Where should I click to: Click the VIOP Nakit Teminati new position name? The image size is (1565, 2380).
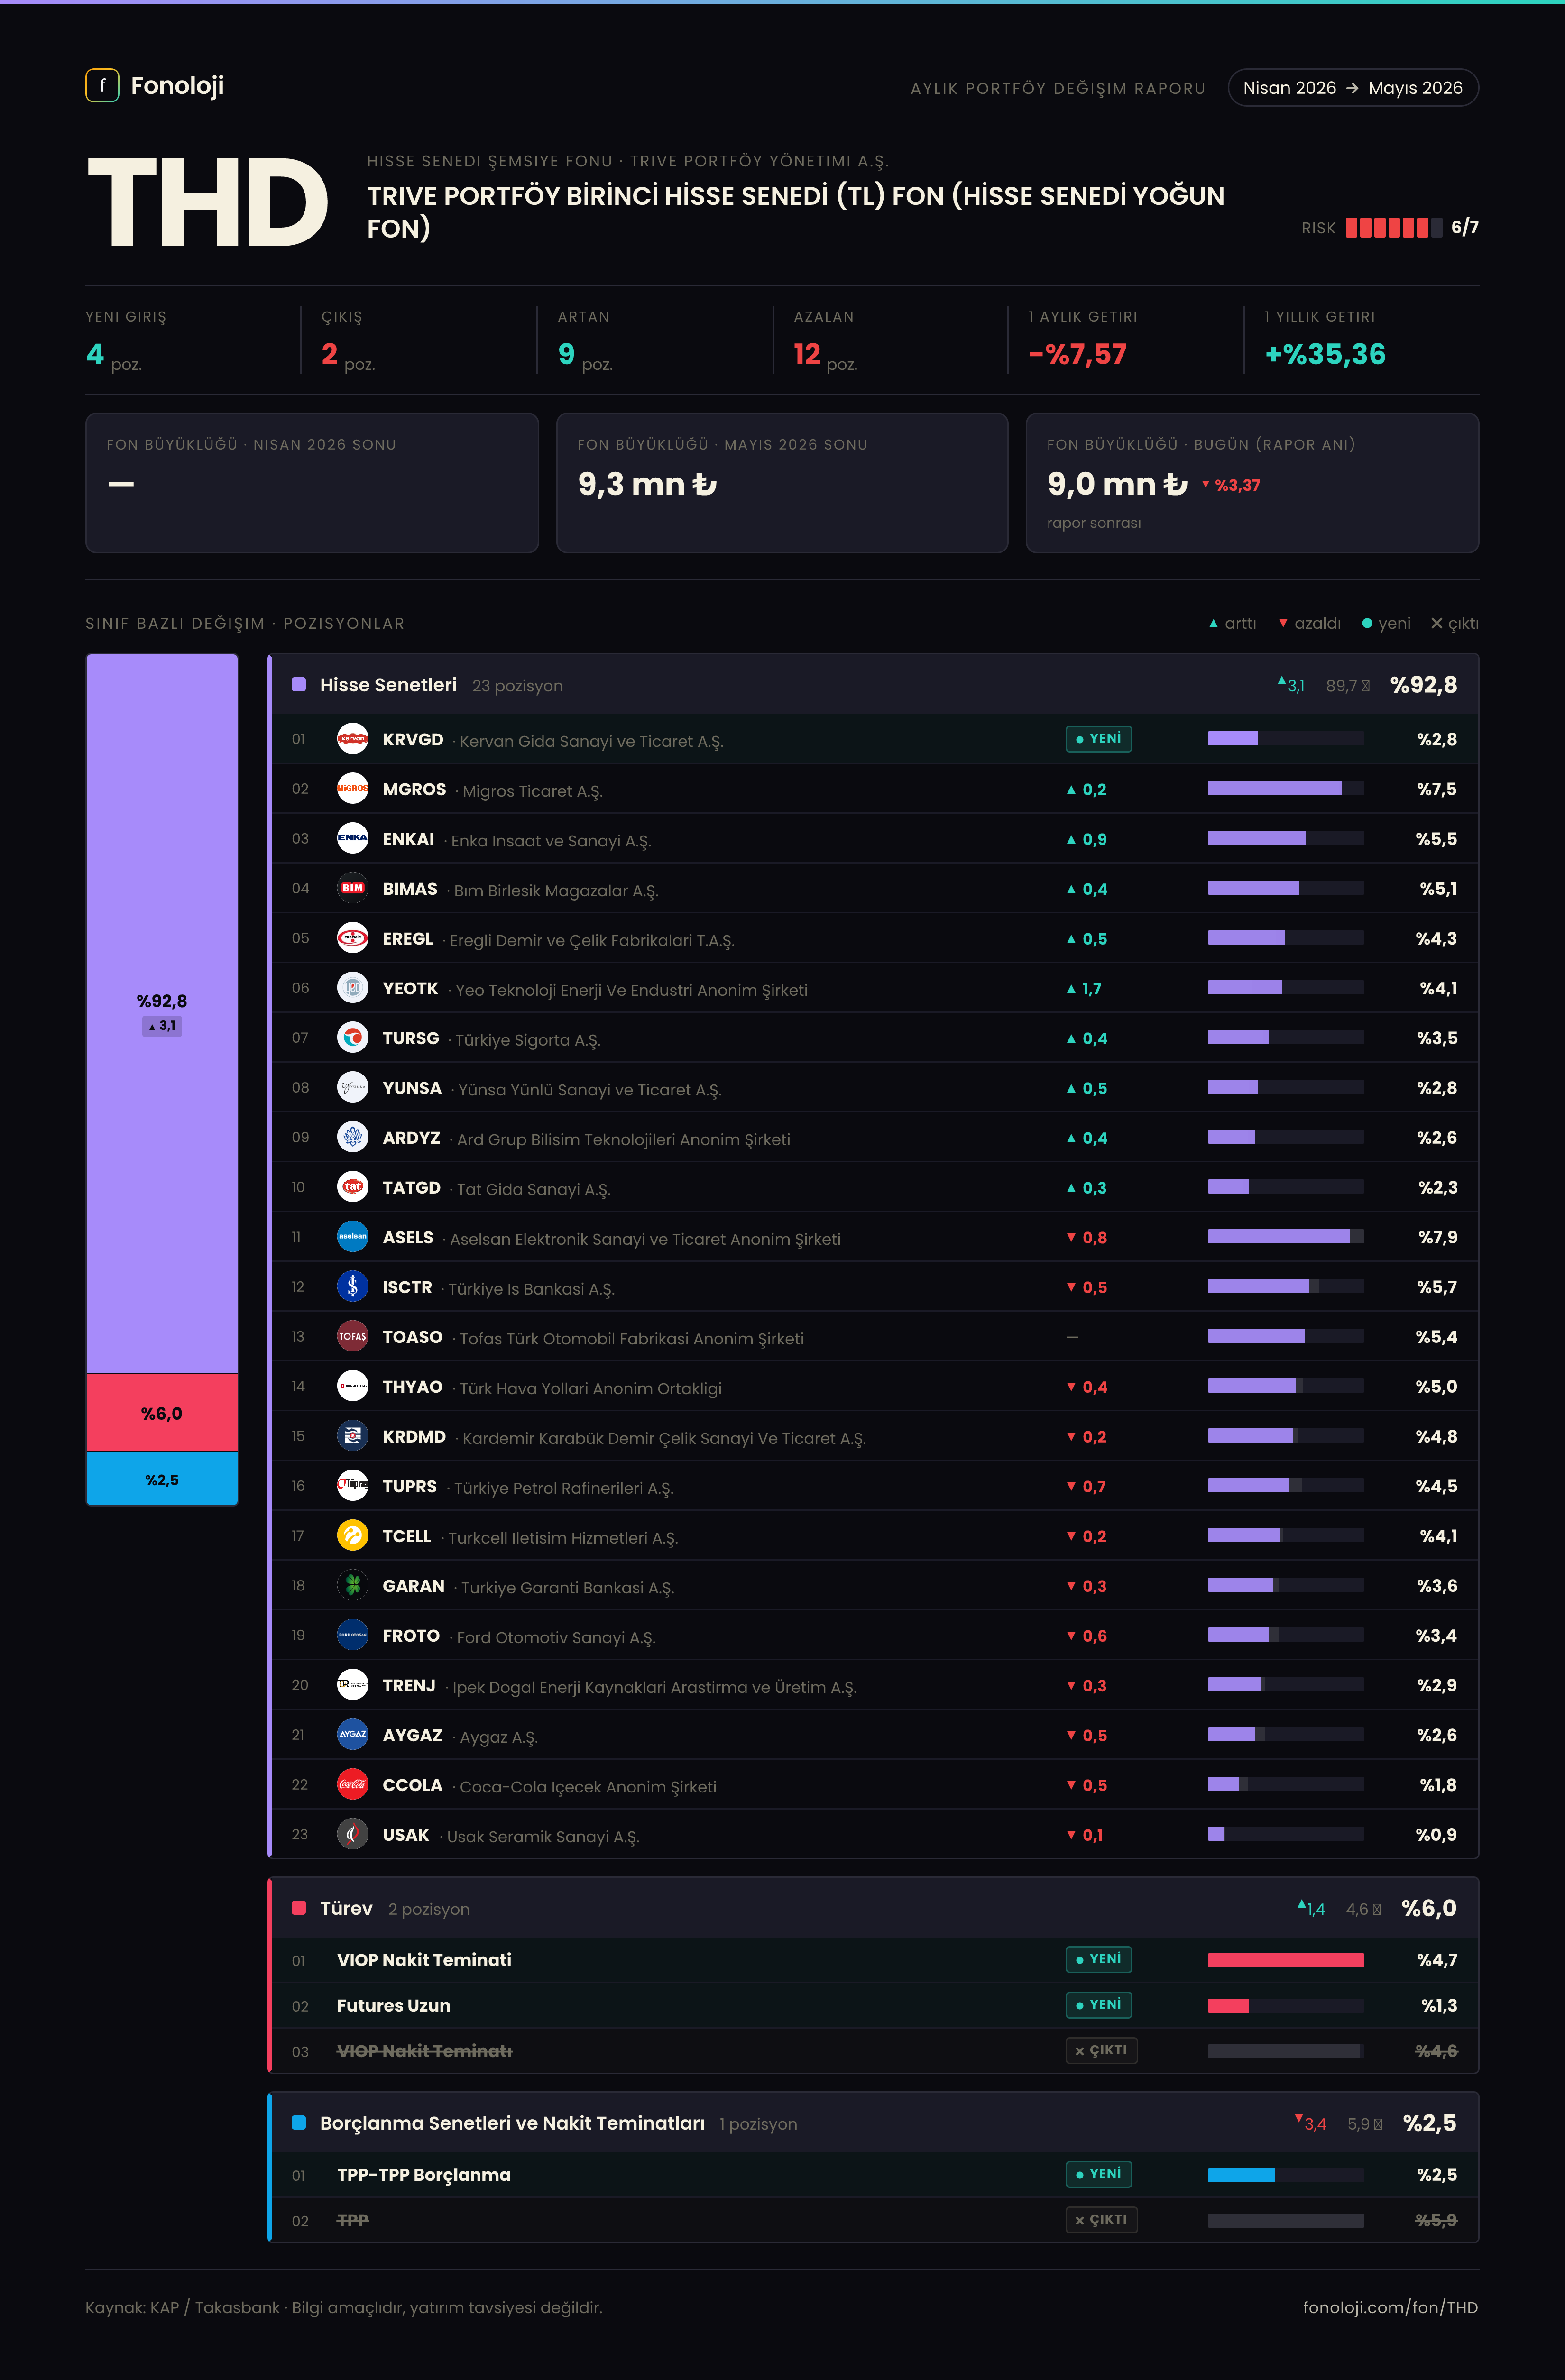(x=424, y=1960)
